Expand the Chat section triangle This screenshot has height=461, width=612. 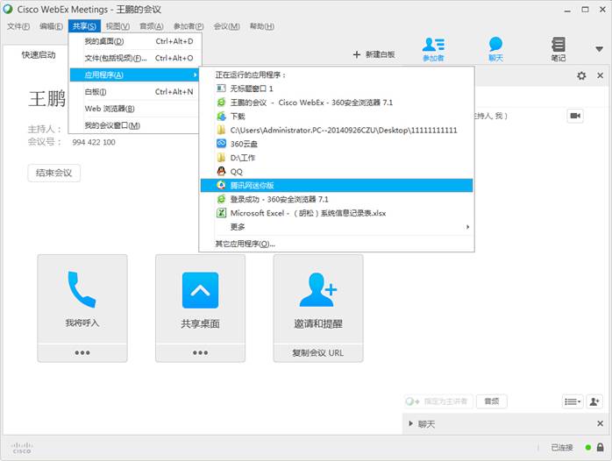point(410,423)
